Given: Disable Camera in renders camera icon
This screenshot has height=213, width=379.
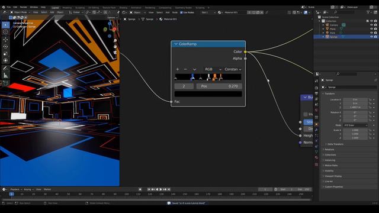Looking at the screenshot, I should pyautogui.click(x=375, y=25).
